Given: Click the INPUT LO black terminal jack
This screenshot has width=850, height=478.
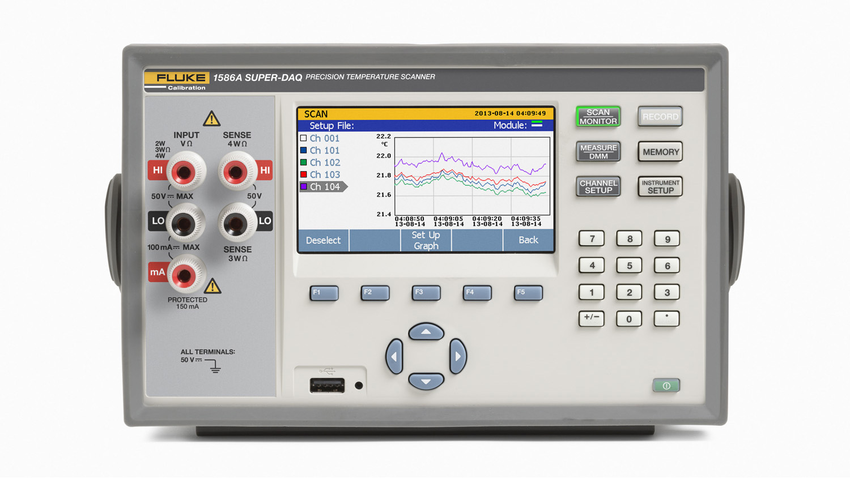Looking at the screenshot, I should point(185,224).
